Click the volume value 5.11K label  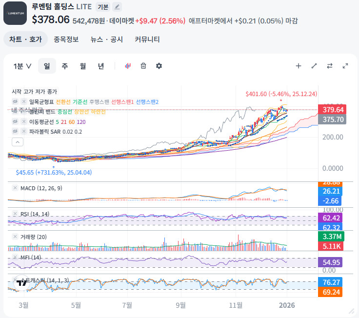click(331, 246)
